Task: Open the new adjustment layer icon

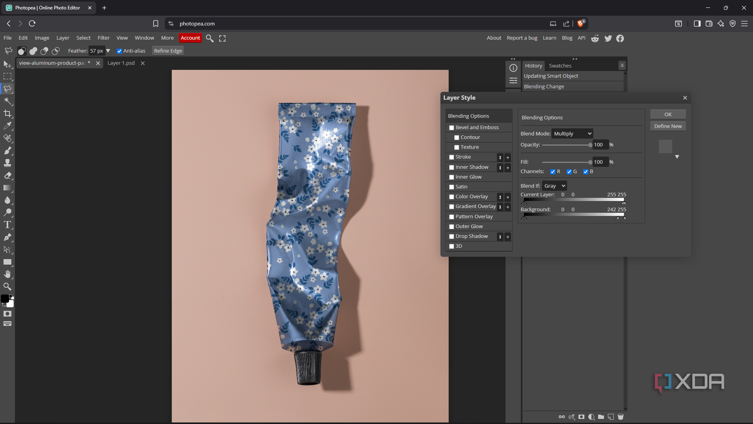Action: pos(591,417)
